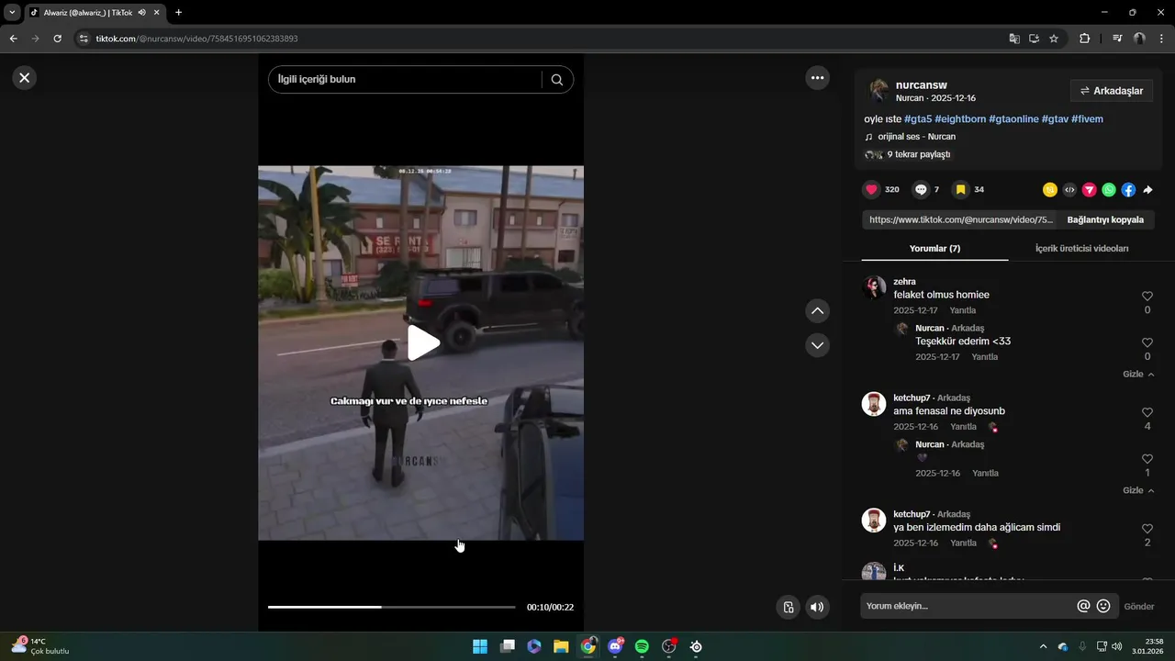The width and height of the screenshot is (1175, 661).
Task: Save the video with the bookmark icon
Action: pyautogui.click(x=960, y=190)
